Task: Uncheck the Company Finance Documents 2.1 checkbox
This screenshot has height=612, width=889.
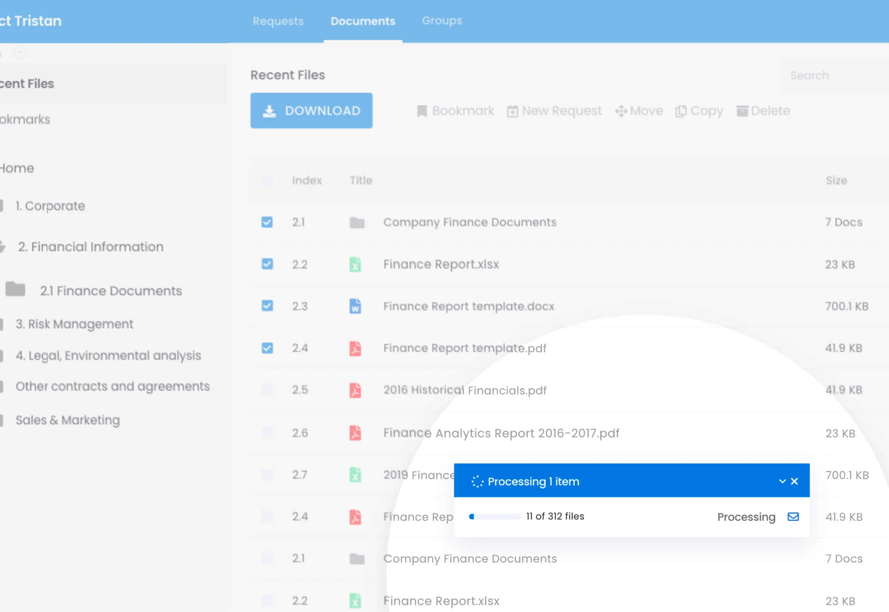Action: tap(267, 222)
